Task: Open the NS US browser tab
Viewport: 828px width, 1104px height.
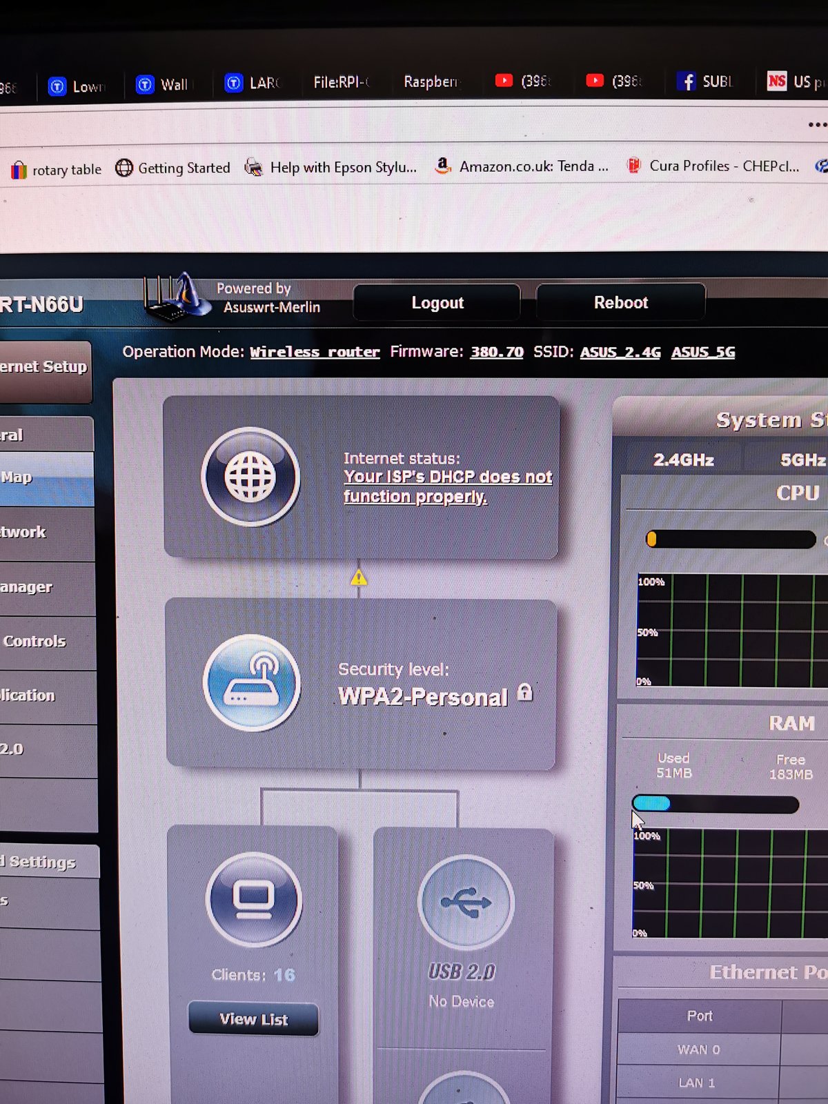Action: (796, 81)
